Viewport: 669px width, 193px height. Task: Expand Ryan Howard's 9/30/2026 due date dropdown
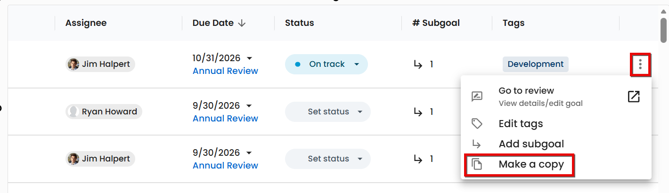(x=249, y=106)
